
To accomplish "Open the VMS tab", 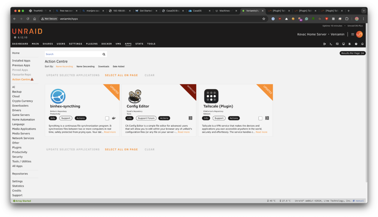I will 118,44.
